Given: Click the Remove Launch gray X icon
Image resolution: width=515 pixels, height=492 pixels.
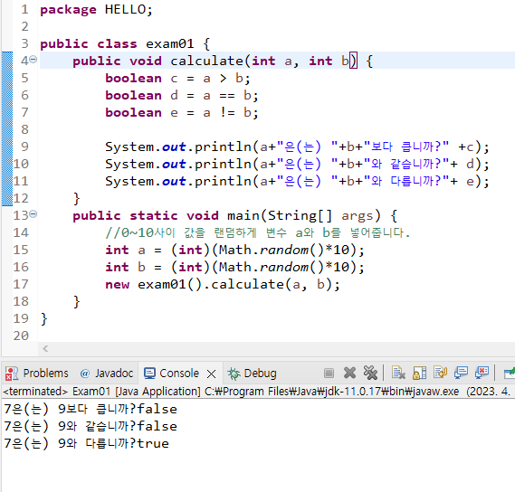Looking at the screenshot, I should [349, 373].
